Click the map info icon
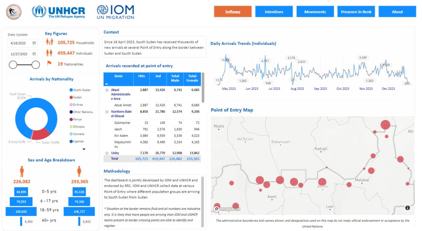This screenshot has height=231, width=422. click(407, 208)
